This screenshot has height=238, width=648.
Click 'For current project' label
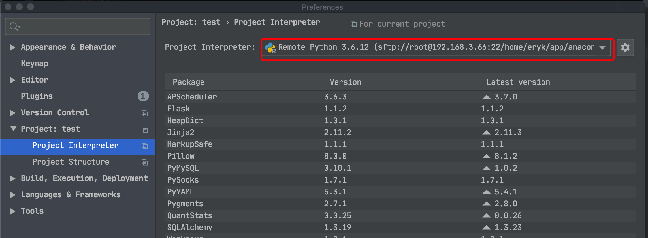click(402, 24)
